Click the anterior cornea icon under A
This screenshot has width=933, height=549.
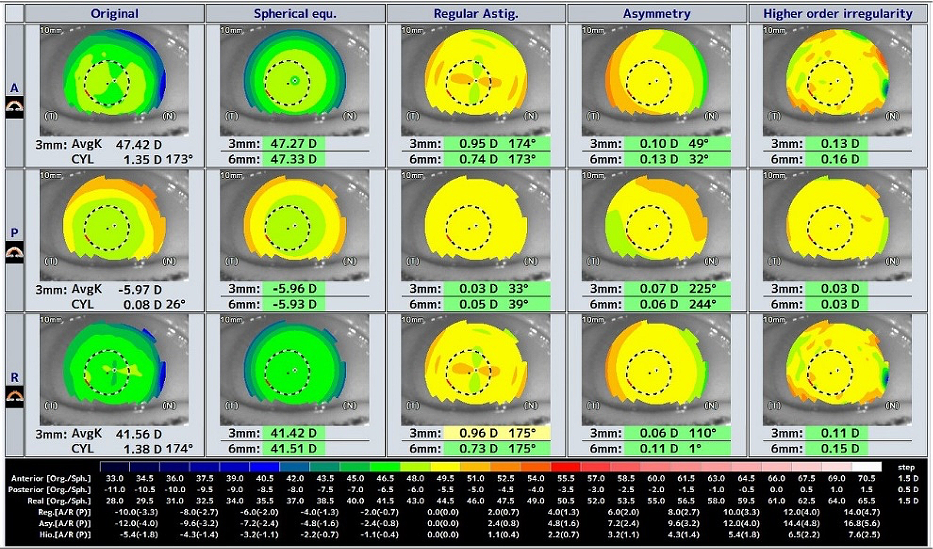[x=14, y=108]
